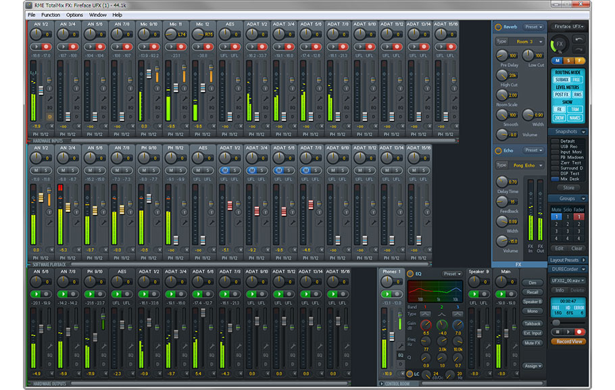Click the undo arrow below Fireface UFX
615x390 pixels.
point(579,40)
